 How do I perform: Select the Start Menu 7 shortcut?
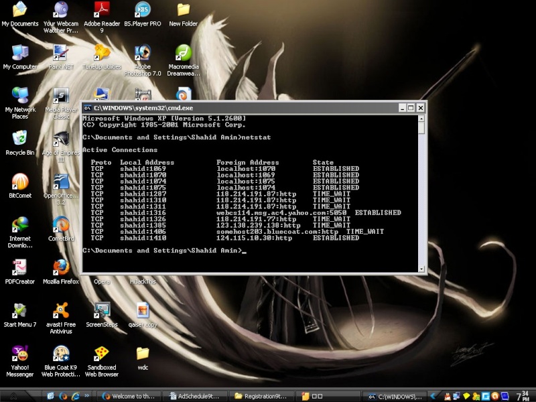click(x=20, y=315)
